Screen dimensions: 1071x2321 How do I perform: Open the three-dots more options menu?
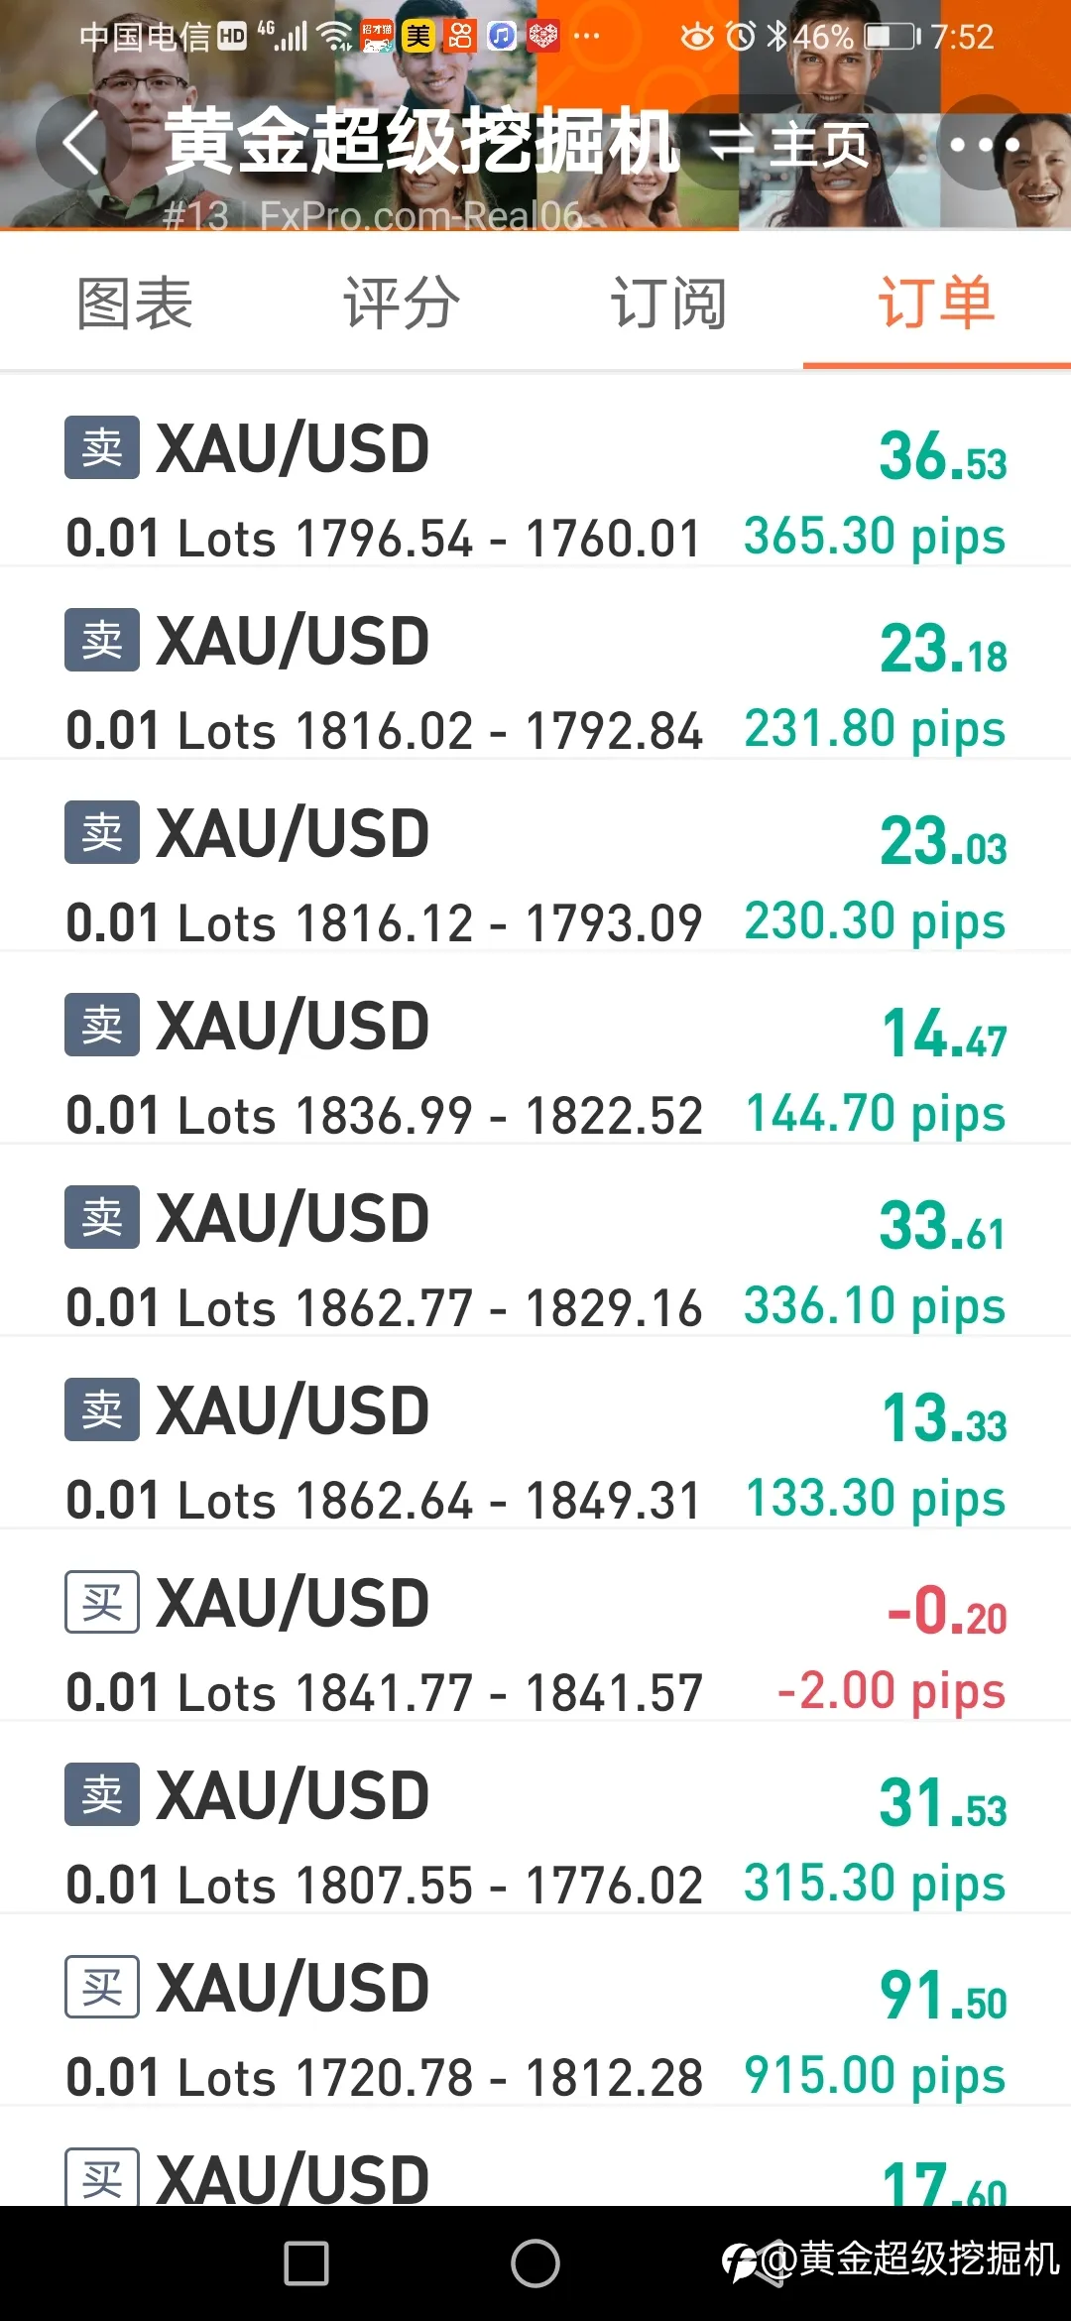(x=984, y=144)
